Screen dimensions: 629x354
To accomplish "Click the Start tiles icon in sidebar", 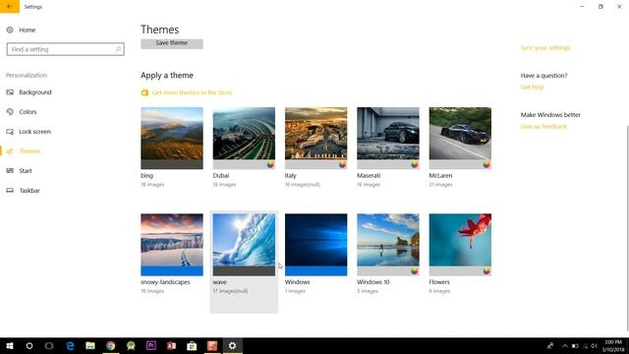I will 10,171.
